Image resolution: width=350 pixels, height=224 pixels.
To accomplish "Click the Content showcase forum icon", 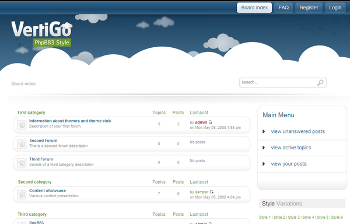I will pos(22,194).
